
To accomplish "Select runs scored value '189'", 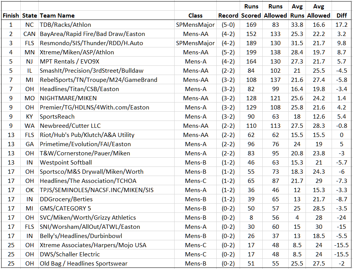I will [251, 43].
